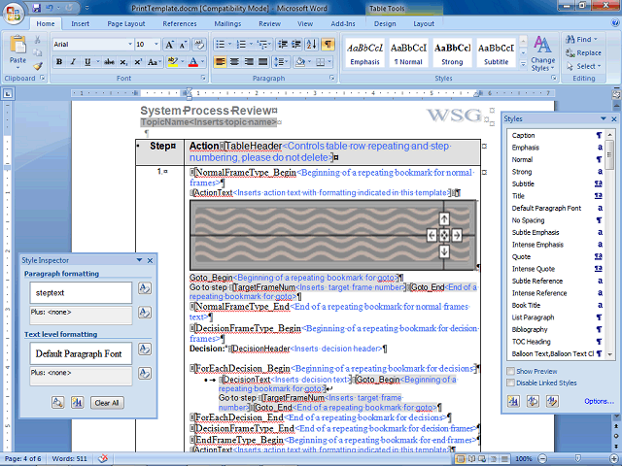Apply the Emphasis quick style
622x466 pixels.
[x=365, y=52]
